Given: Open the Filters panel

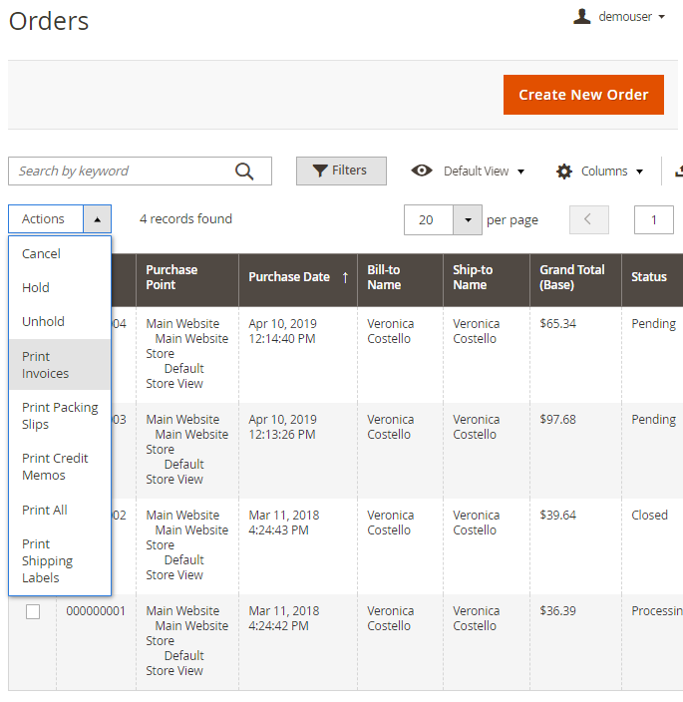Looking at the screenshot, I should pos(340,171).
